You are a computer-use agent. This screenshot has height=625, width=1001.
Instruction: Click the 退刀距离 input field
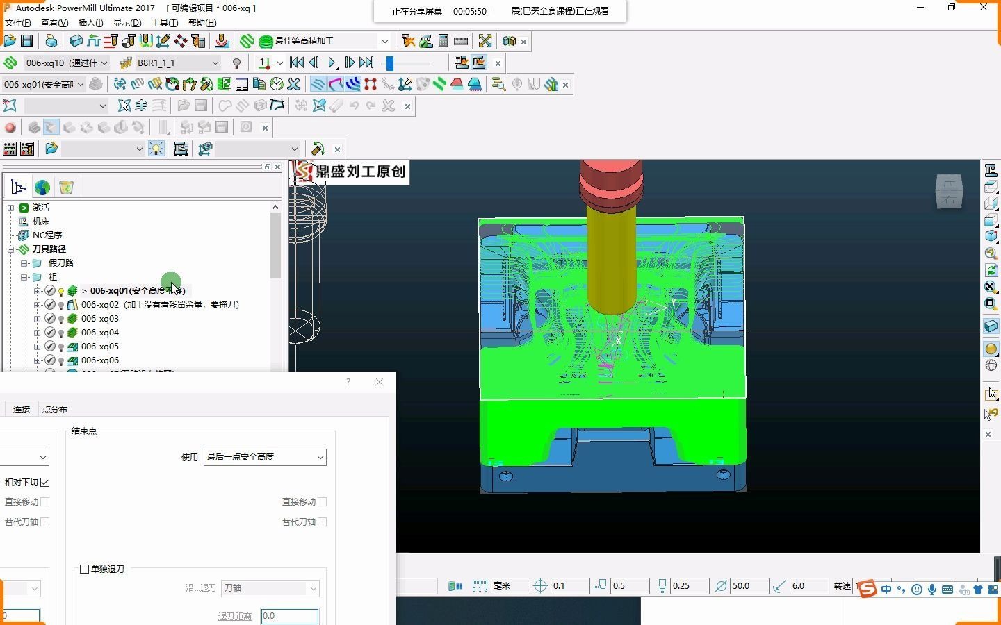click(x=290, y=616)
